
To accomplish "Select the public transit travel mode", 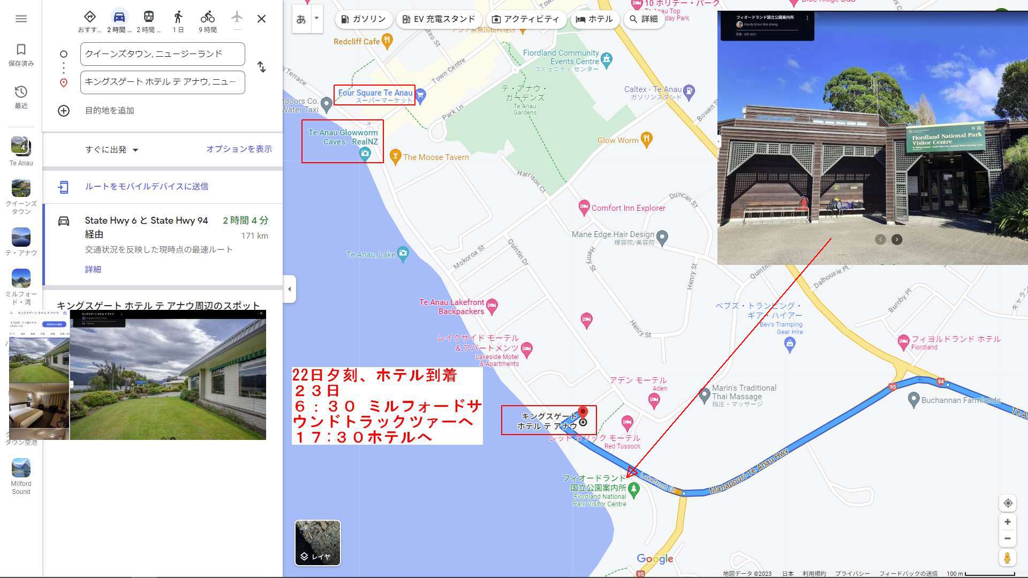I will click(x=148, y=21).
